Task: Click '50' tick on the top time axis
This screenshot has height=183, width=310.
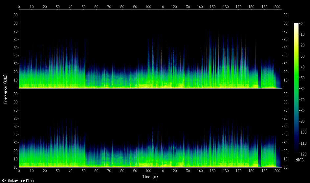Action: pyautogui.click(x=83, y=7)
